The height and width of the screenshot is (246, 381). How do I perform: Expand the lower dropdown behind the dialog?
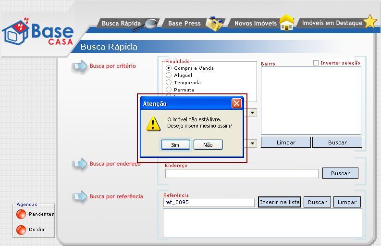[x=252, y=143]
